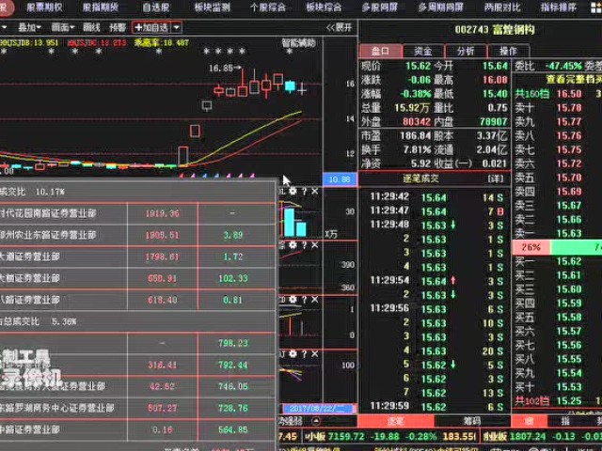Close the sub-chart with 1/0 scale
602x451 pixels.
point(314,299)
